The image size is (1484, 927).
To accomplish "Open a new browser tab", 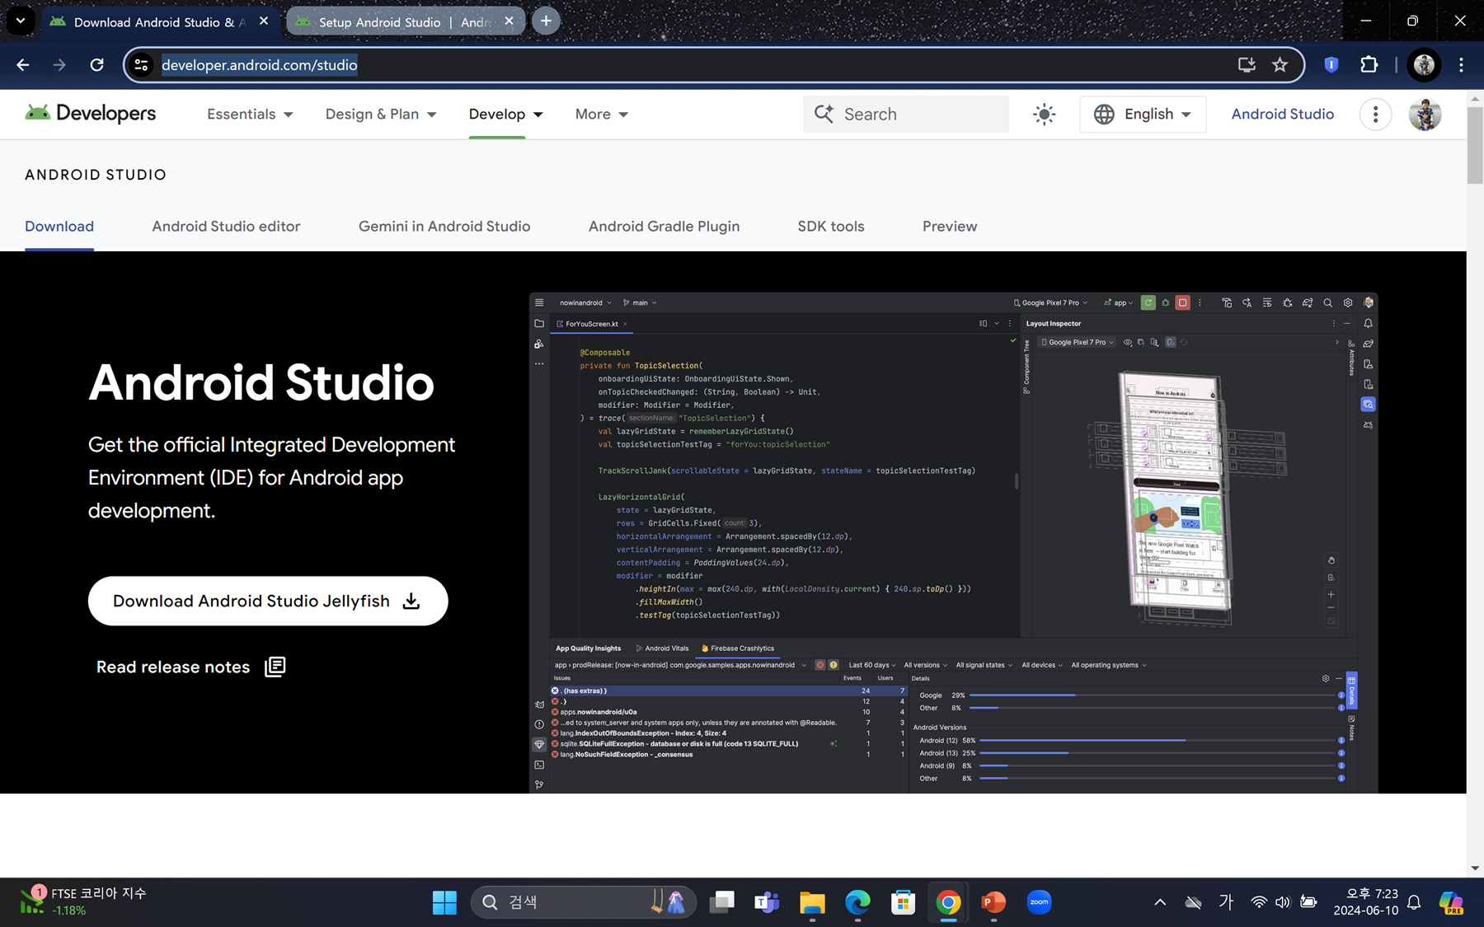I will (546, 21).
